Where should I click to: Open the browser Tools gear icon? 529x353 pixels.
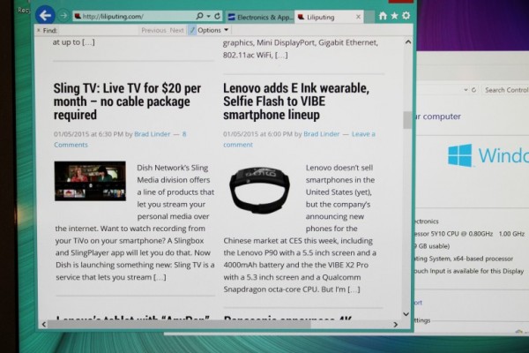click(x=406, y=15)
